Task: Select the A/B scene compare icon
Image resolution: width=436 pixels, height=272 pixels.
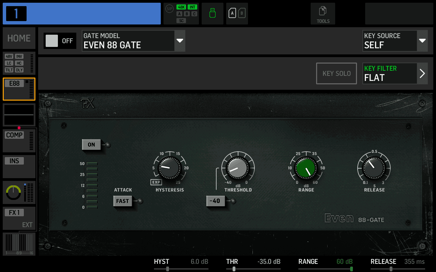Action: tap(237, 14)
